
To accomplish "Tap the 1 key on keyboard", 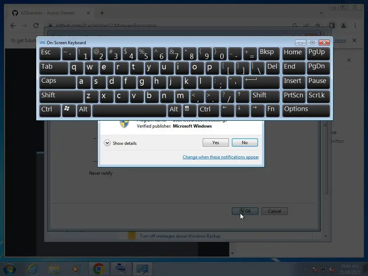I will pyautogui.click(x=84, y=54).
